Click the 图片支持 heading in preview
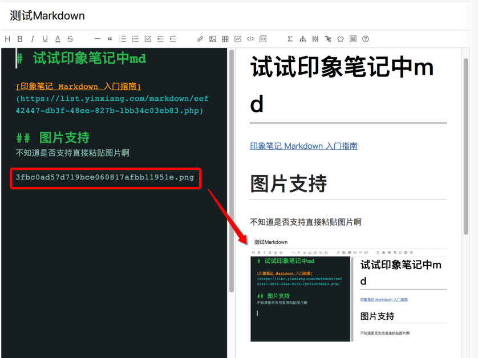The height and width of the screenshot is (358, 478). 289,184
